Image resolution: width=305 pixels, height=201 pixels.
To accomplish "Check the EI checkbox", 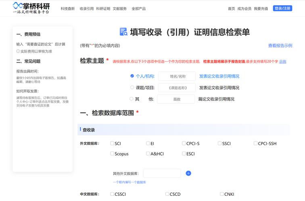I will (148, 143).
